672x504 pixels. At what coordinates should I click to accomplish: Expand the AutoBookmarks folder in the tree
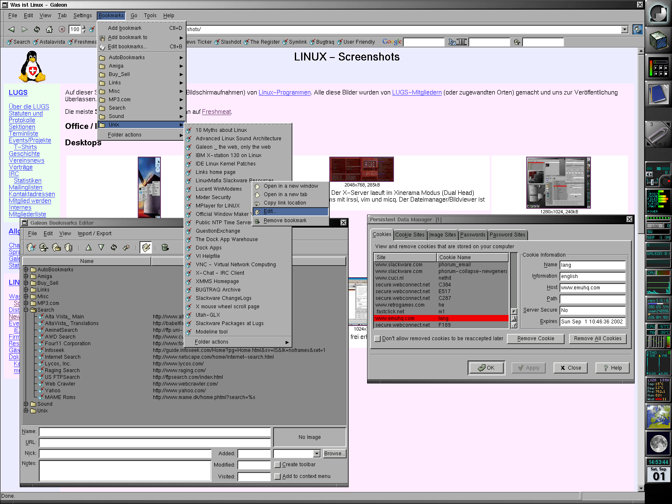point(26,270)
